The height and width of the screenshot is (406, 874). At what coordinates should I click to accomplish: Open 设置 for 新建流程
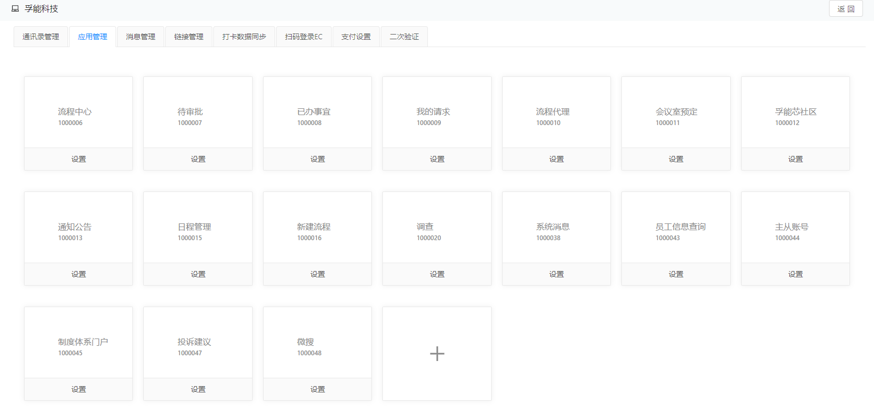317,274
